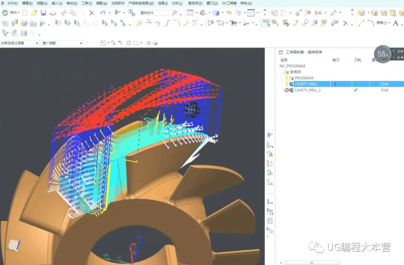This screenshot has height=265, width=404.
Task: Select the shaded blue cube rendering icon
Action: 216,13
